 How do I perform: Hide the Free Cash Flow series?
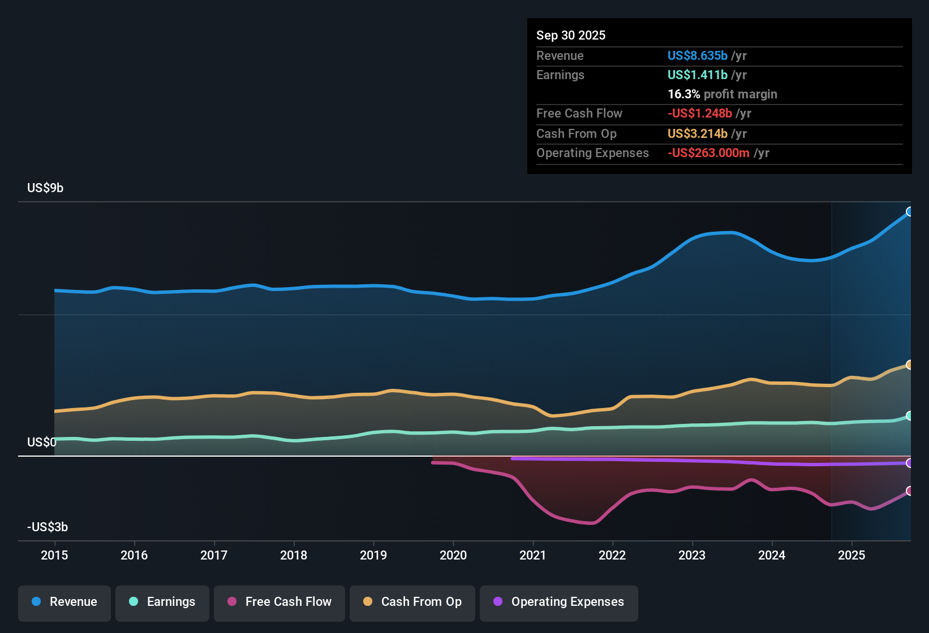click(x=279, y=602)
